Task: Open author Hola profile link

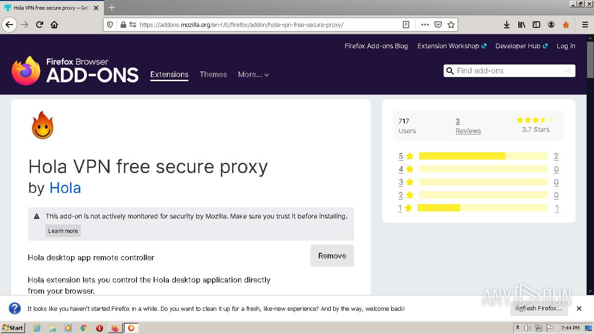Action: (65, 188)
